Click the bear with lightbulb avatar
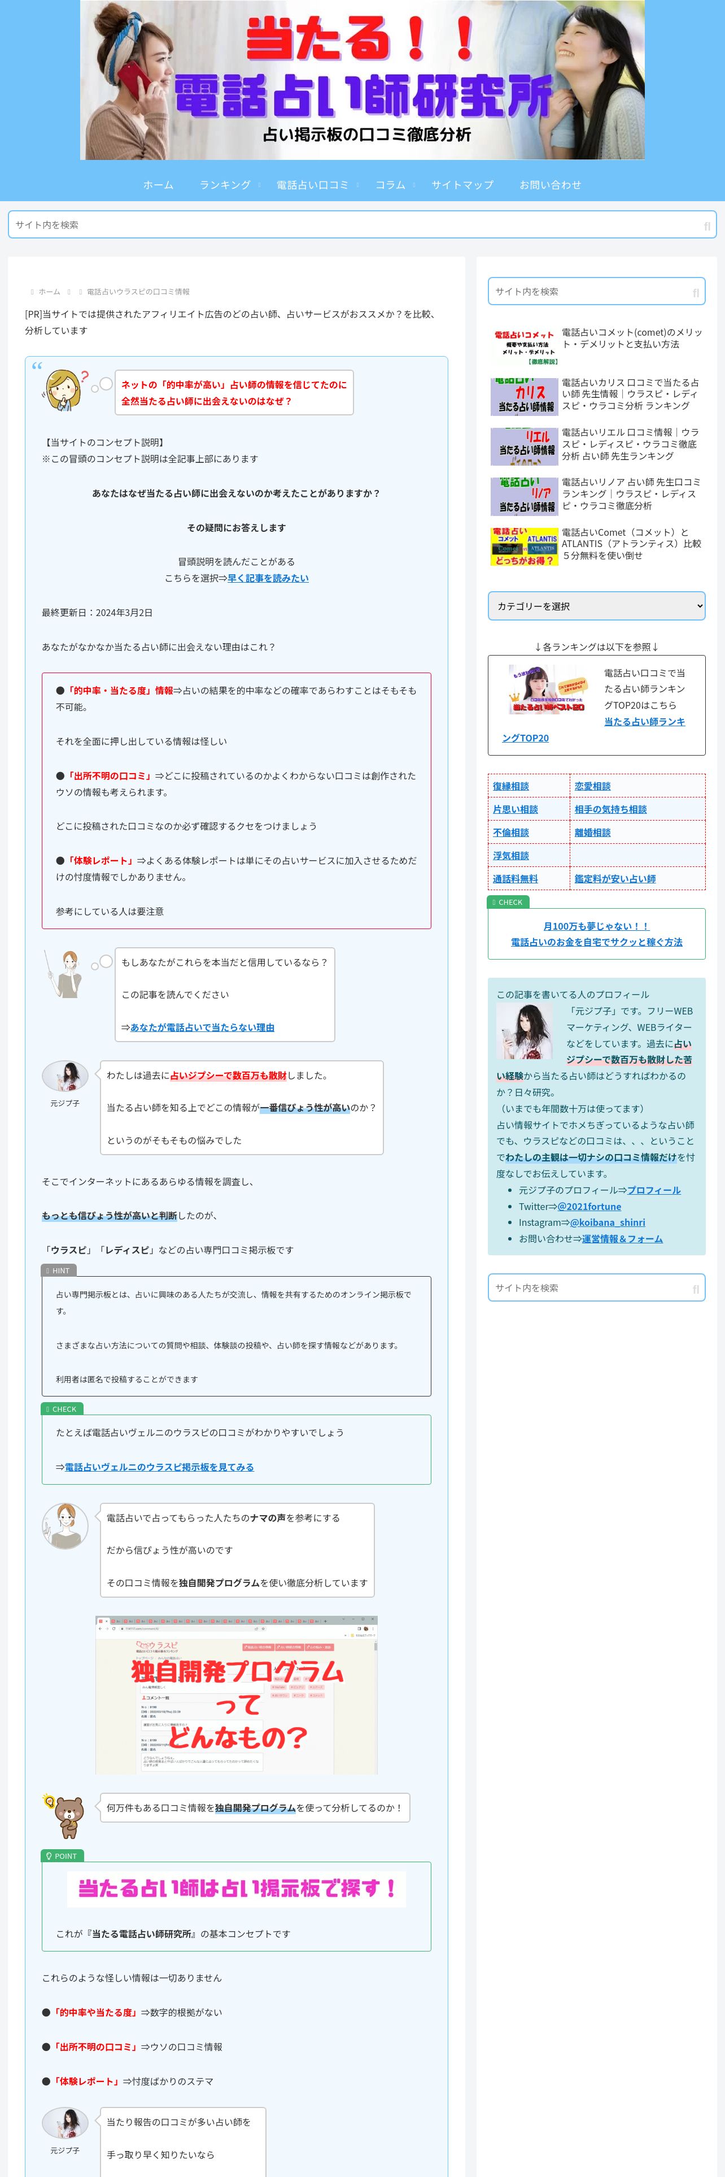The height and width of the screenshot is (2177, 725). pos(65,1817)
